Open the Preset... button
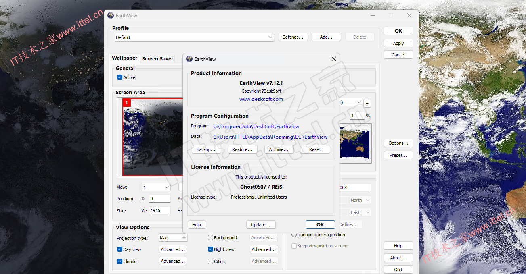The height and width of the screenshot is (274, 526). pos(398,155)
